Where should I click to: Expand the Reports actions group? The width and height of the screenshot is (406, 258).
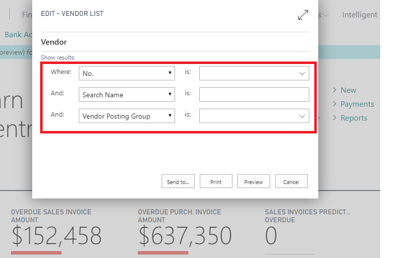353,118
